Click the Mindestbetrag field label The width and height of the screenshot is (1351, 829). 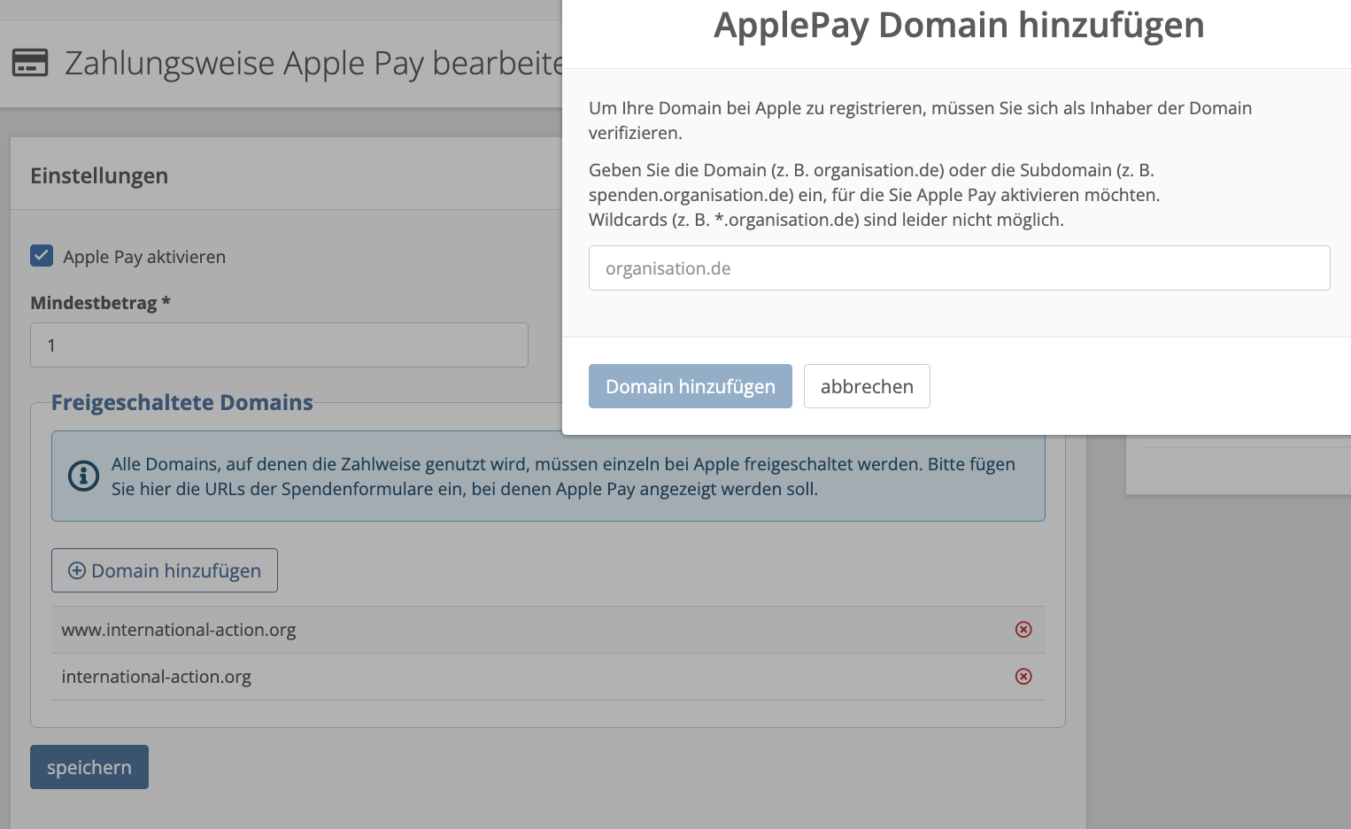100,303
